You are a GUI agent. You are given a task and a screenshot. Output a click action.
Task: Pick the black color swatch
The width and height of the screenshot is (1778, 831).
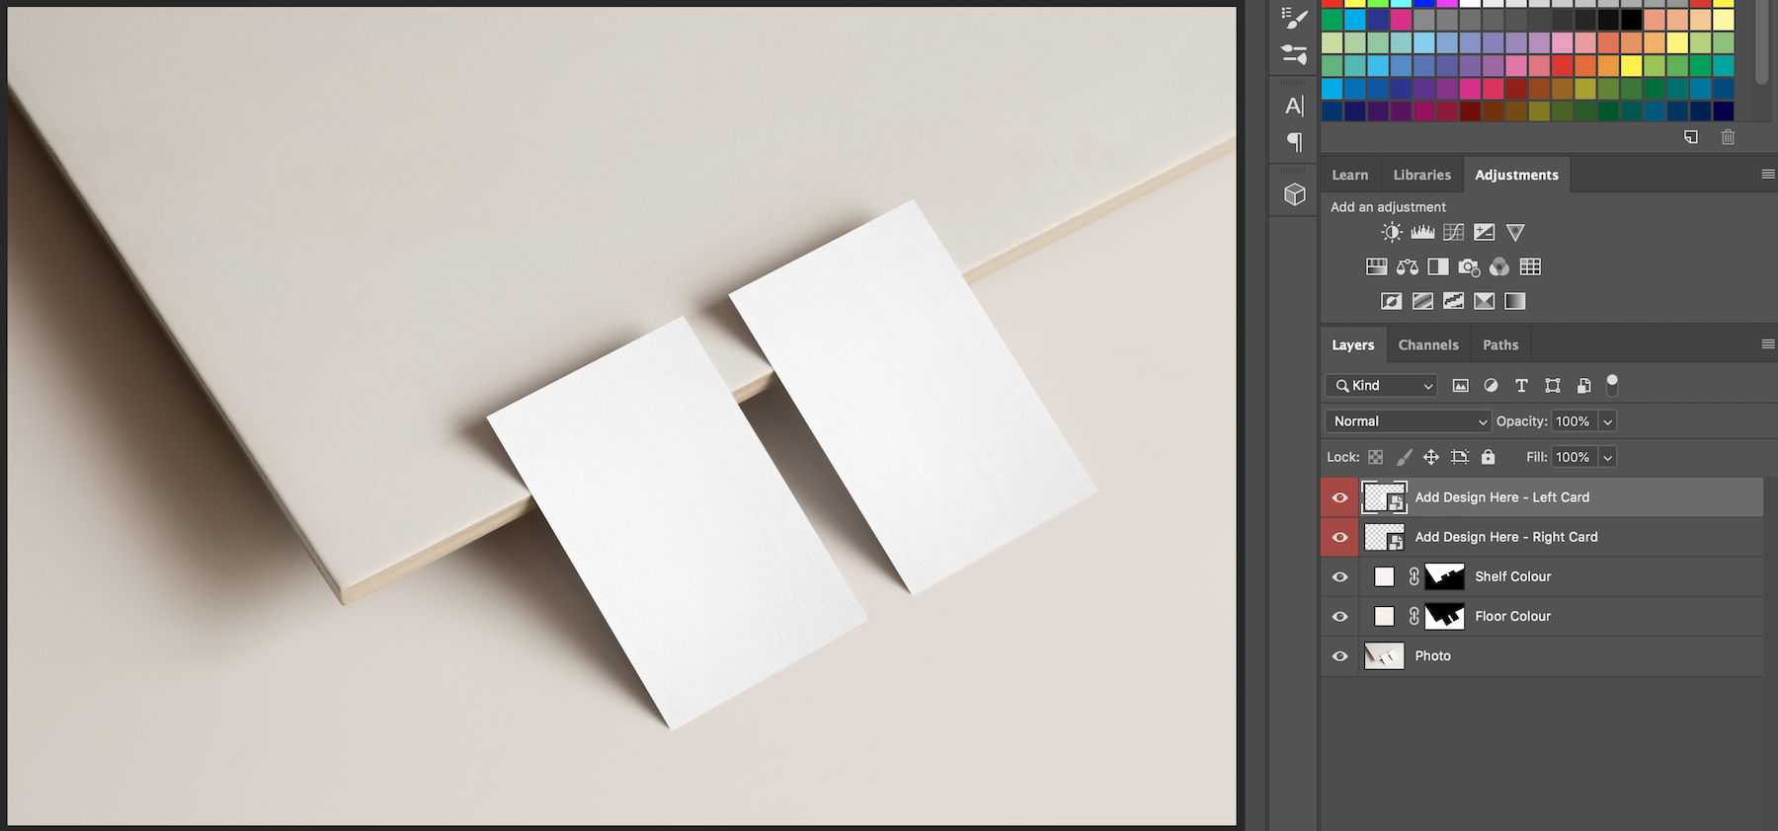pyautogui.click(x=1632, y=20)
